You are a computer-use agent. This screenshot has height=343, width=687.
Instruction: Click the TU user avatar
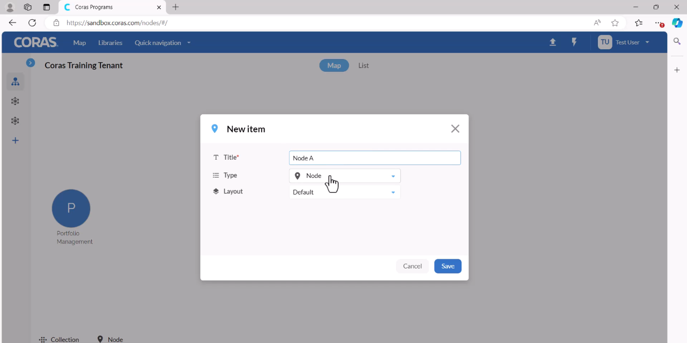coord(605,42)
